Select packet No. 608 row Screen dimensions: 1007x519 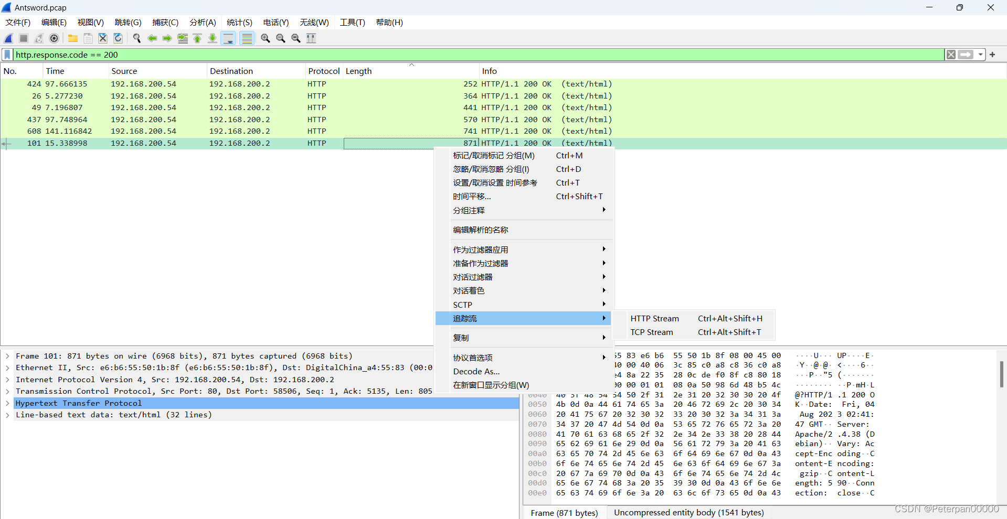pyautogui.click(x=503, y=131)
